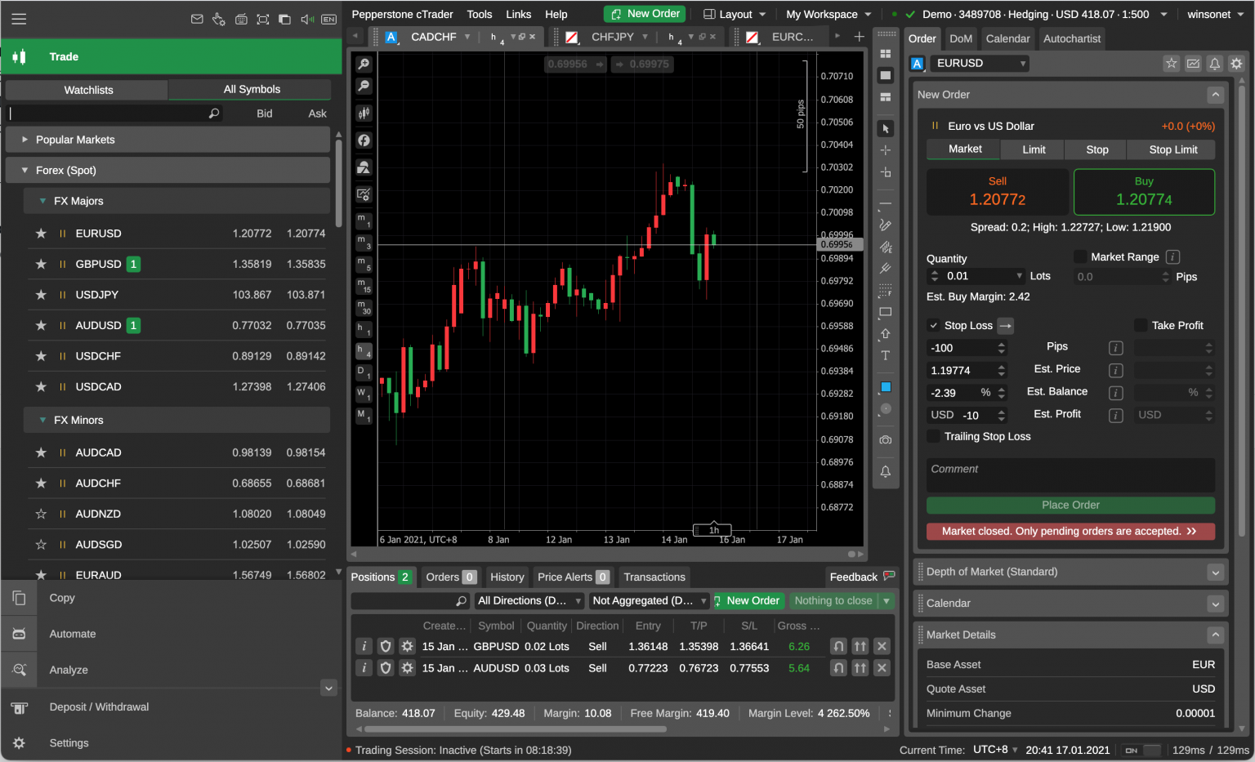Screen dimensions: 1255x762
Task: Open the Tools menu
Action: click(x=479, y=14)
